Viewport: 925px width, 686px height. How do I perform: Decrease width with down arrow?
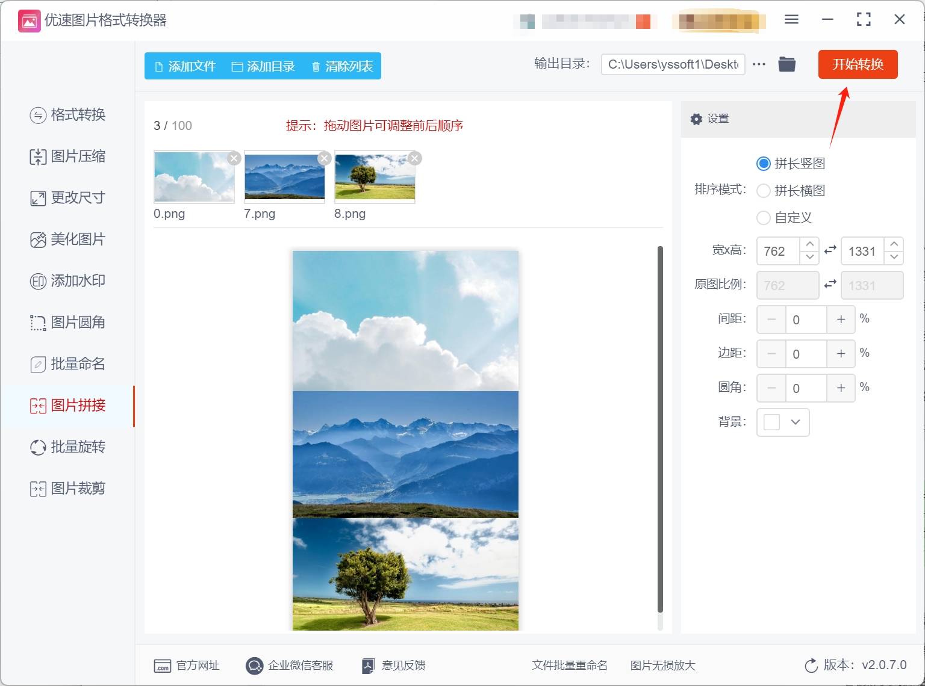tap(810, 258)
